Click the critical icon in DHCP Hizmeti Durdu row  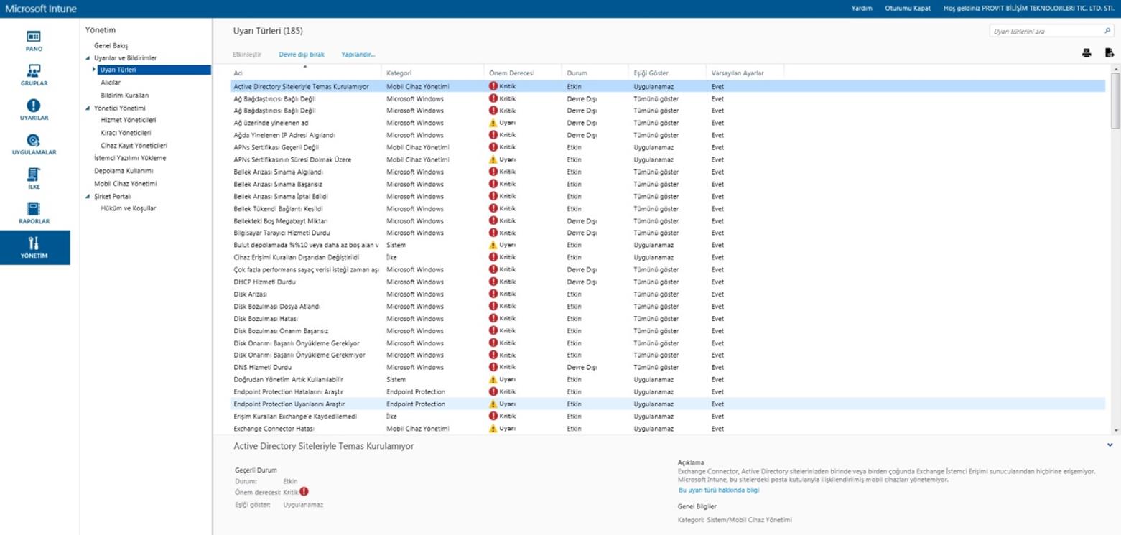[493, 282]
